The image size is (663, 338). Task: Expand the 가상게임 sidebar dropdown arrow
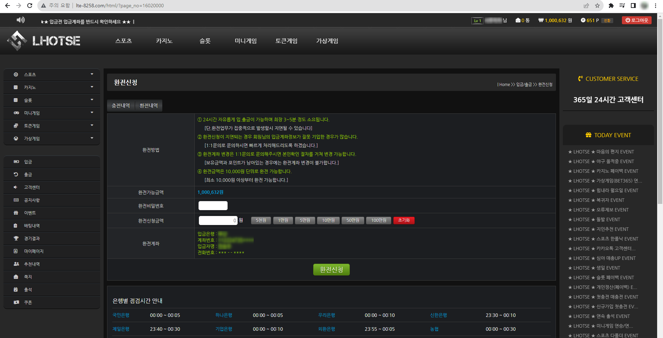92,138
